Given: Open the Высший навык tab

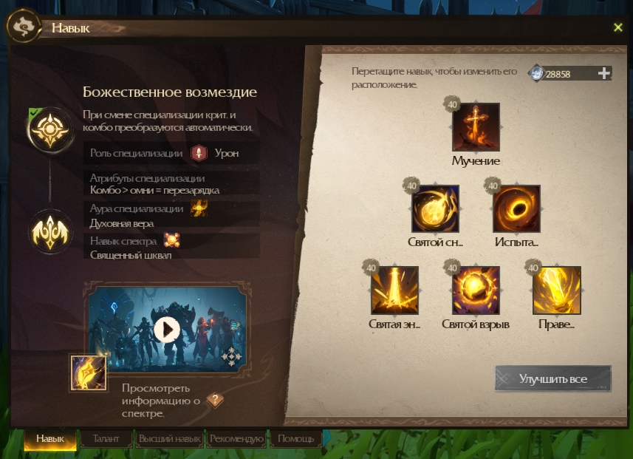Looking at the screenshot, I should (x=170, y=439).
